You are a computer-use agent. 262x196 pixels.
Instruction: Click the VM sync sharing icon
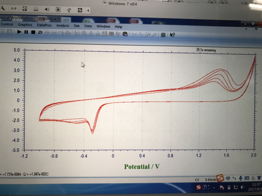click(x=80, y=10)
